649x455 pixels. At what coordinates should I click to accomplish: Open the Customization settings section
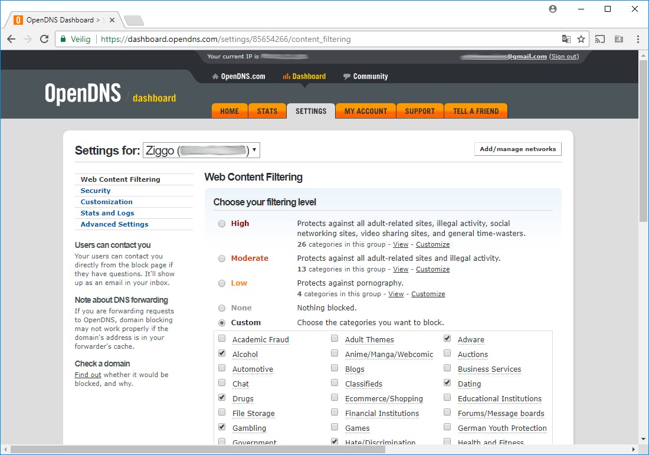pyautogui.click(x=106, y=202)
